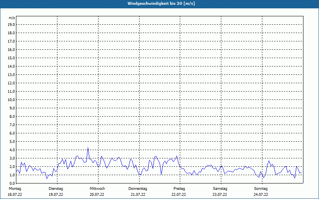The image size is (319, 199).
Task: Click the 16,0 y-axis label
Action: click(12, 49)
